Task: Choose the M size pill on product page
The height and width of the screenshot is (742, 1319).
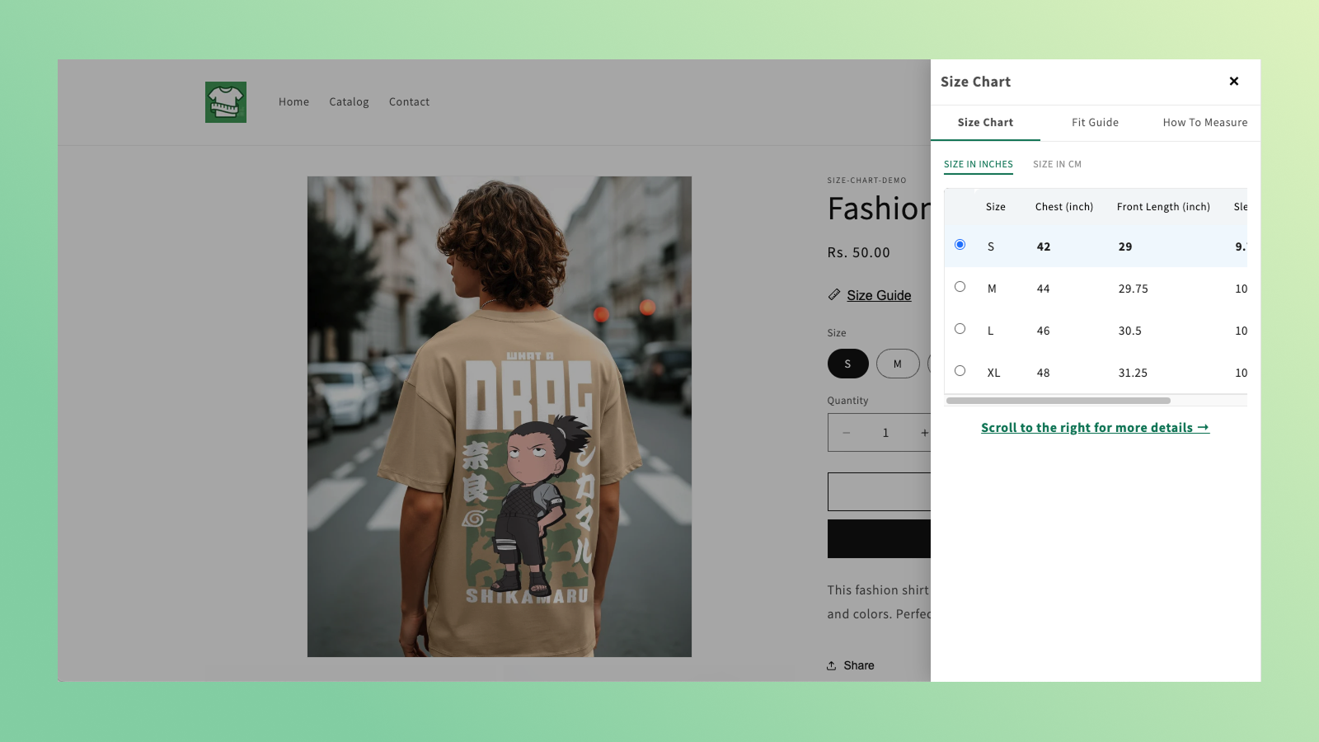Action: pos(898,364)
